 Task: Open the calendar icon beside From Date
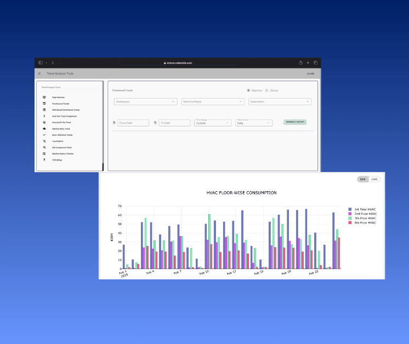114,123
